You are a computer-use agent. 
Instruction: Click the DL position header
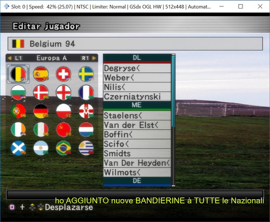[x=137, y=58]
